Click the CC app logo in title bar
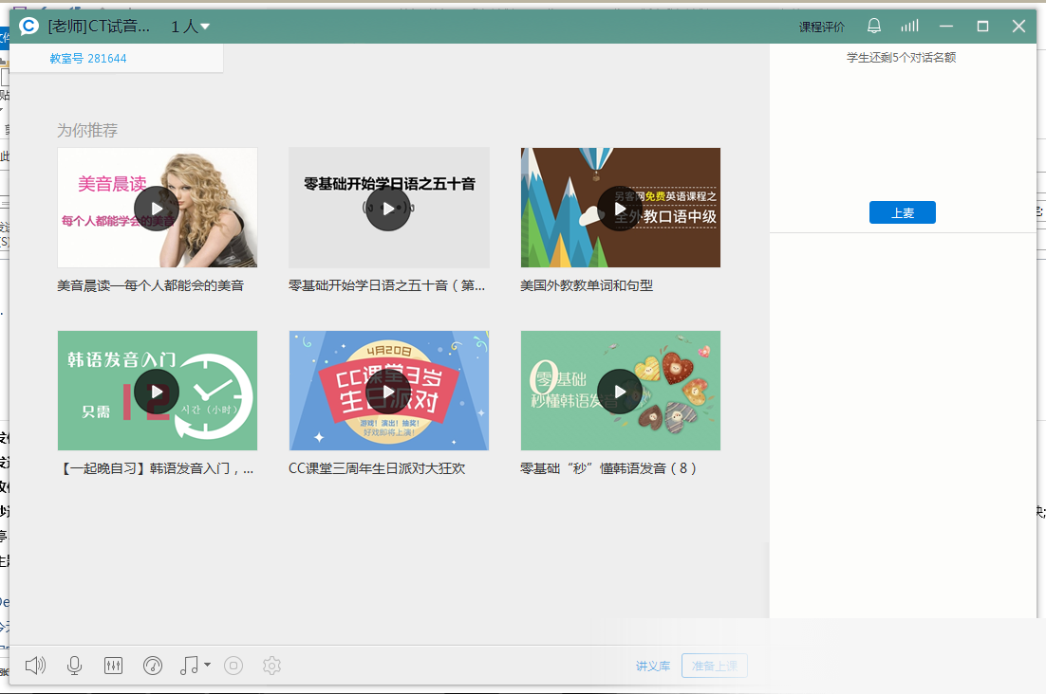This screenshot has width=1046, height=694. click(x=28, y=26)
